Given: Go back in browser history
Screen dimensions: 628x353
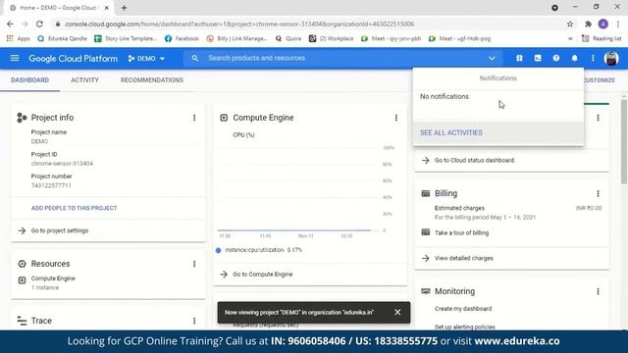Looking at the screenshot, I should coord(10,24).
